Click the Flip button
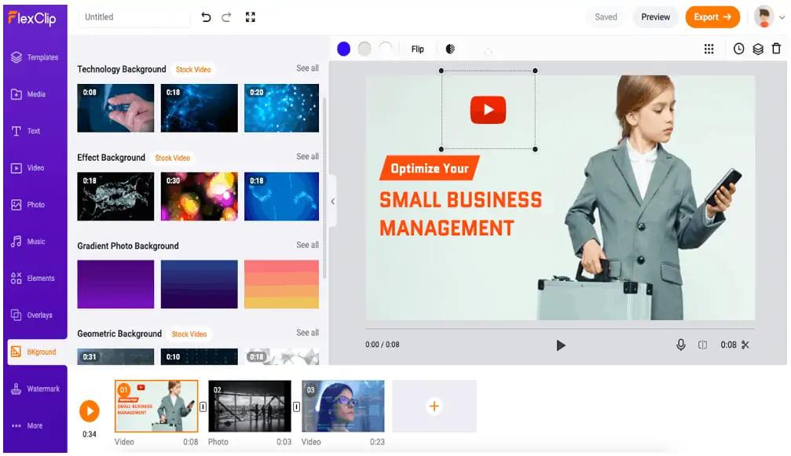This screenshot has width=791, height=456. click(x=417, y=49)
